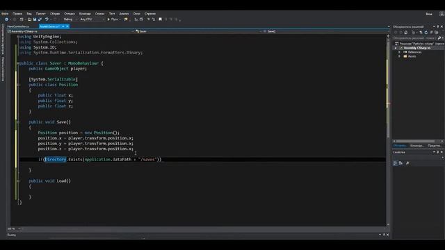
Task: Click the Solution Explorer search magnifier icon
Action: tap(439, 38)
